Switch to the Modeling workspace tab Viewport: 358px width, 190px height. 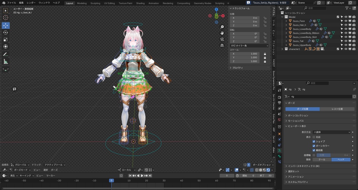tap(82, 3)
